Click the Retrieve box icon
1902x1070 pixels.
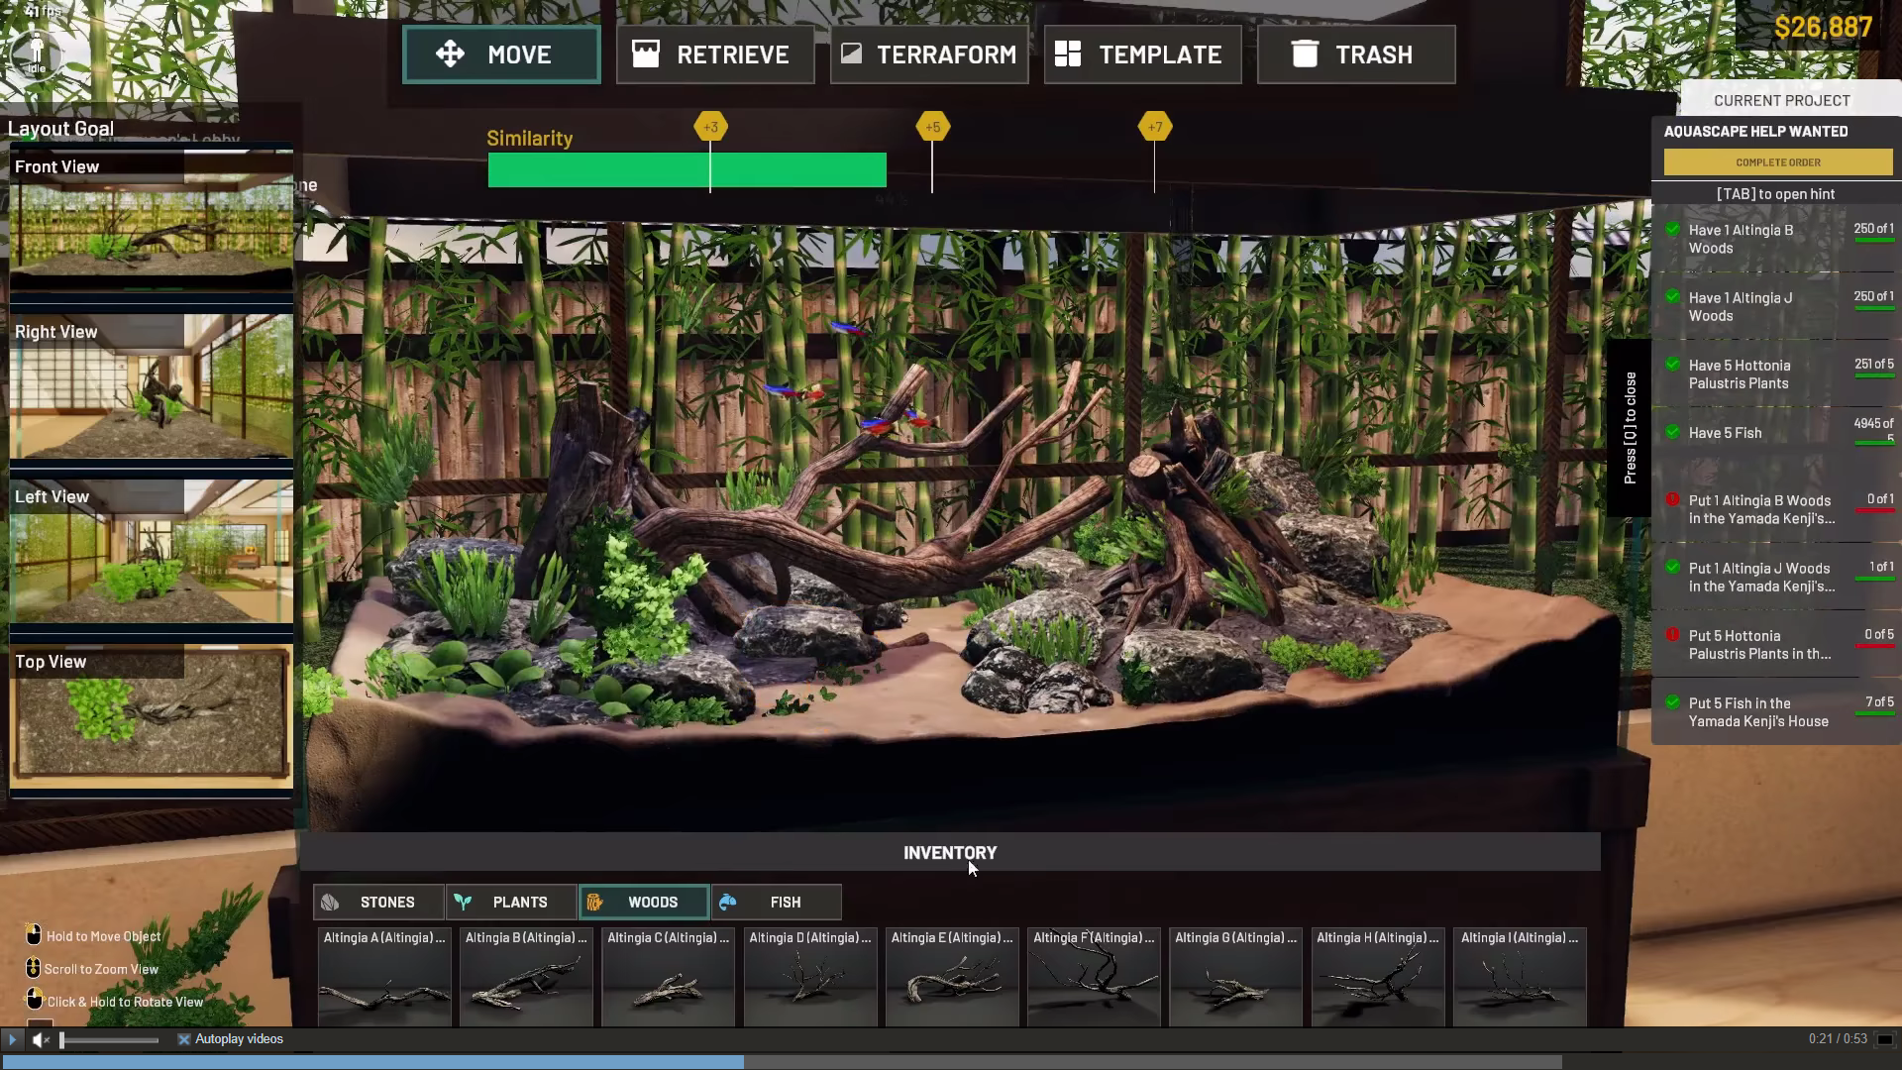[646, 54]
